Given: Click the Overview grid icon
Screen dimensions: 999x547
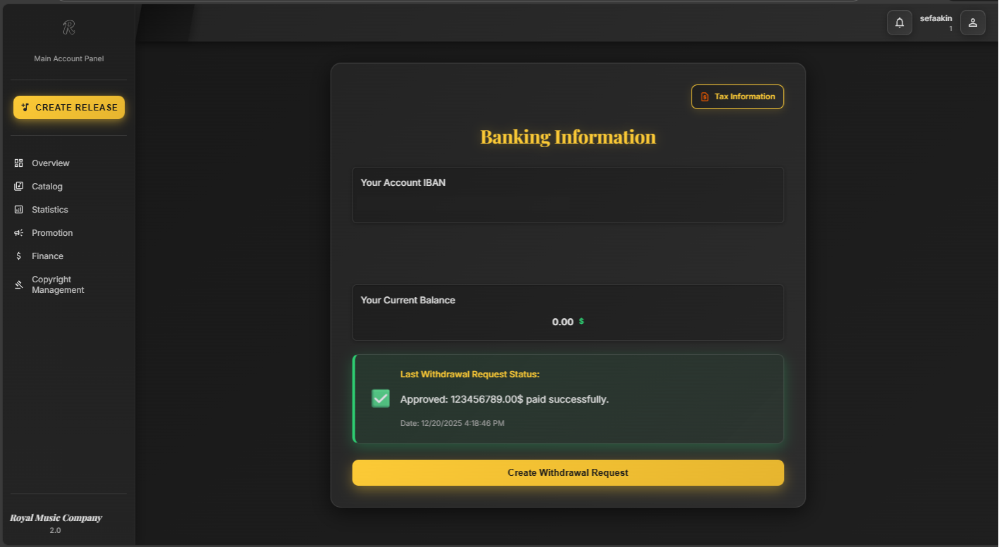Looking at the screenshot, I should click(x=18, y=163).
